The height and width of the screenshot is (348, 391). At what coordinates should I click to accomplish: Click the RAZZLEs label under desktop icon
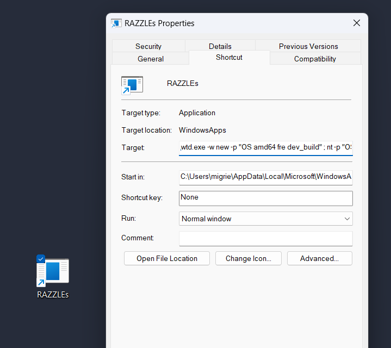point(53,295)
